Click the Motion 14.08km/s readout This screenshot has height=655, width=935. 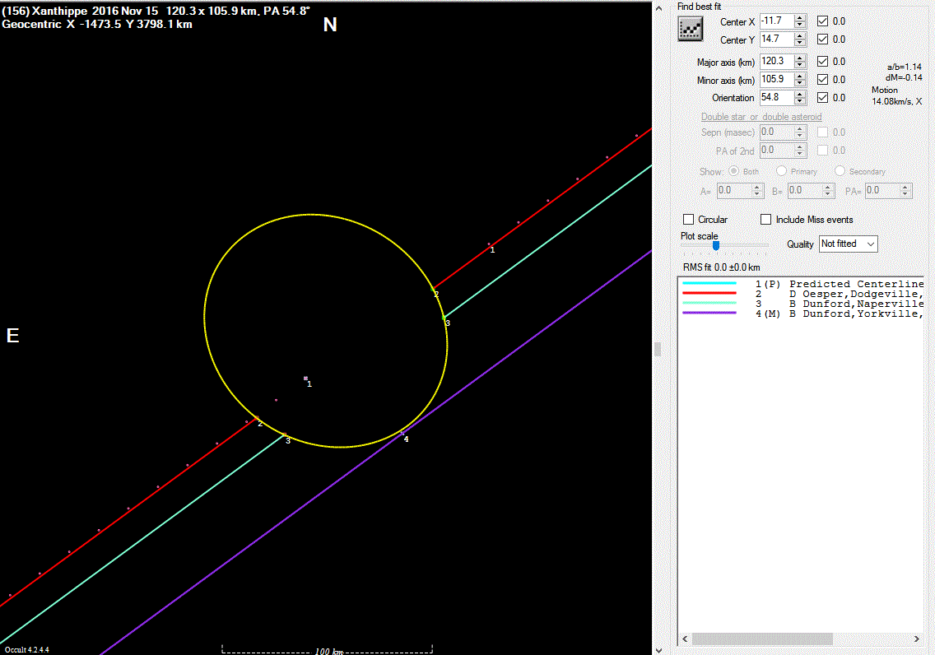(x=896, y=95)
